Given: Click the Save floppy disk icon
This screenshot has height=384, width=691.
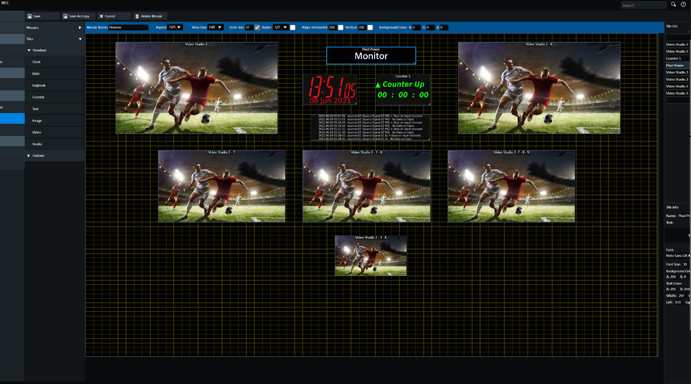Looking at the screenshot, I should [30, 16].
